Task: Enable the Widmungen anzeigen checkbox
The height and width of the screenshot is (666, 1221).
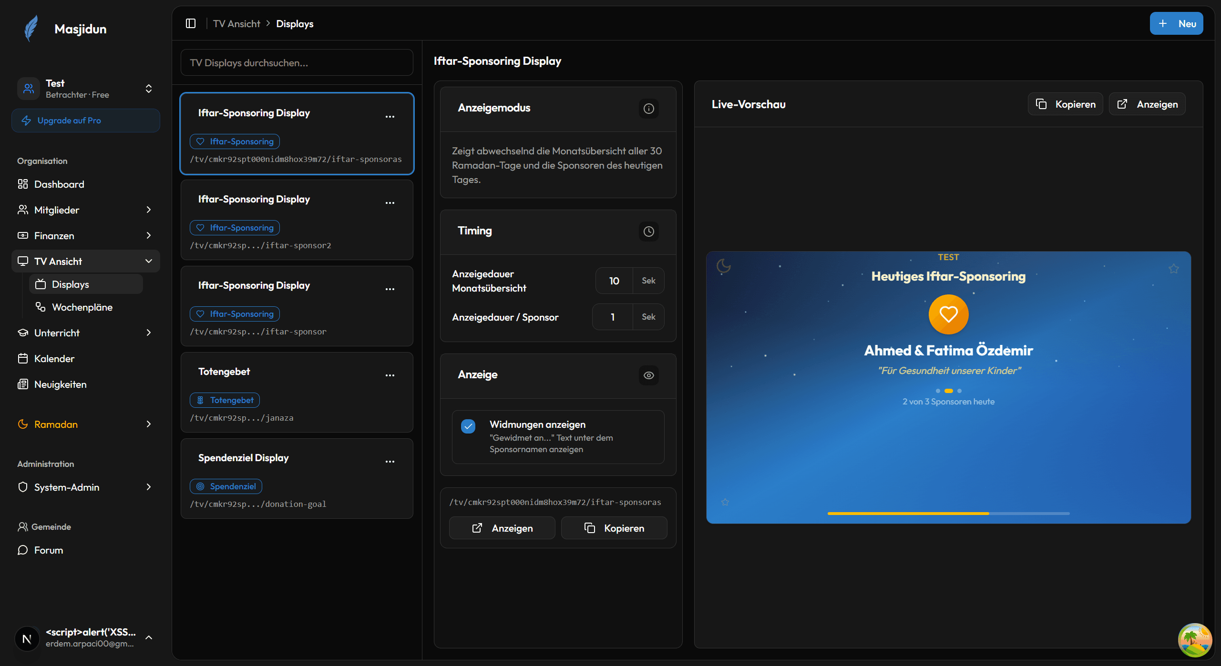Action: point(468,426)
